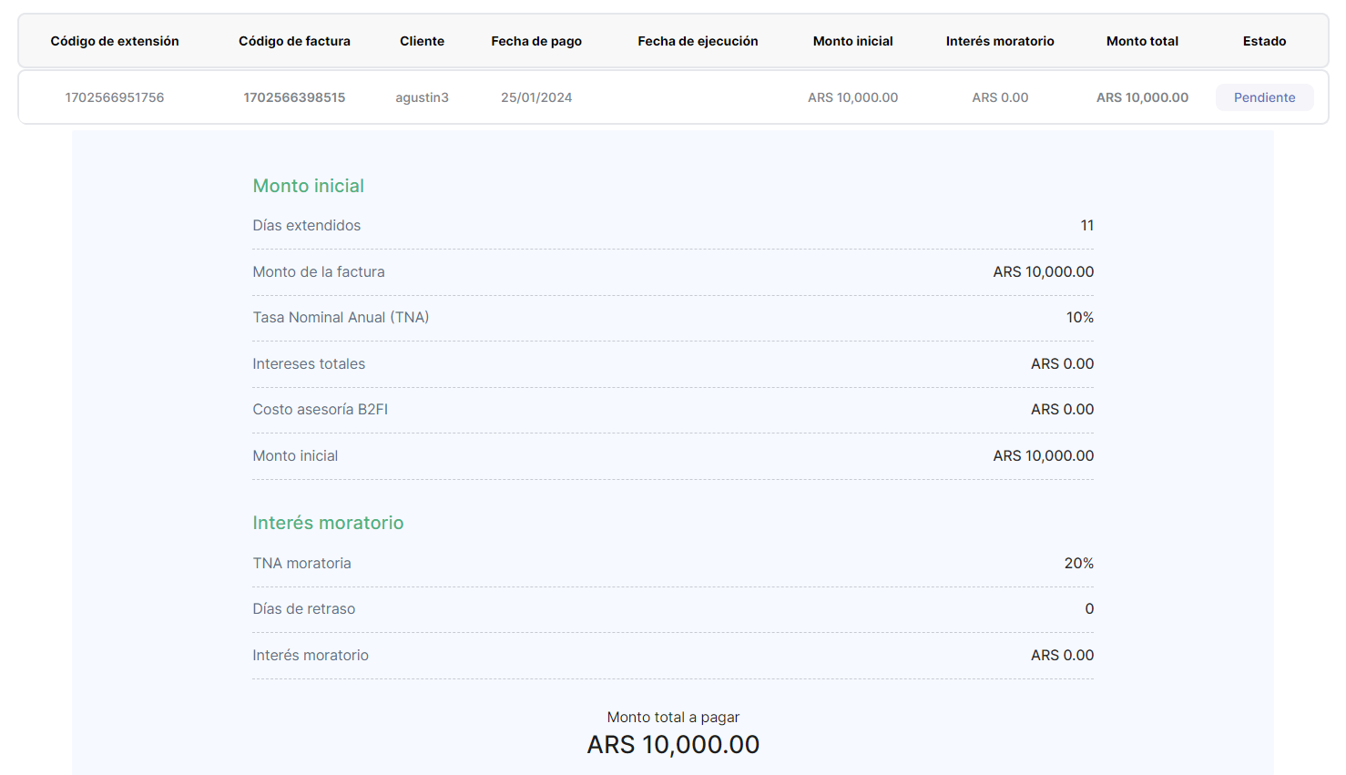Screen dimensions: 1346x775
Task: Click the "Fecha de ejecución" column header
Action: (x=698, y=41)
